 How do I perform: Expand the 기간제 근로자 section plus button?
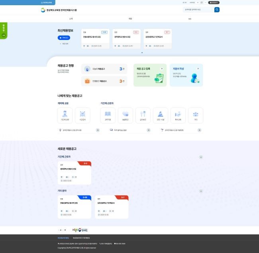pyautogui.click(x=201, y=157)
